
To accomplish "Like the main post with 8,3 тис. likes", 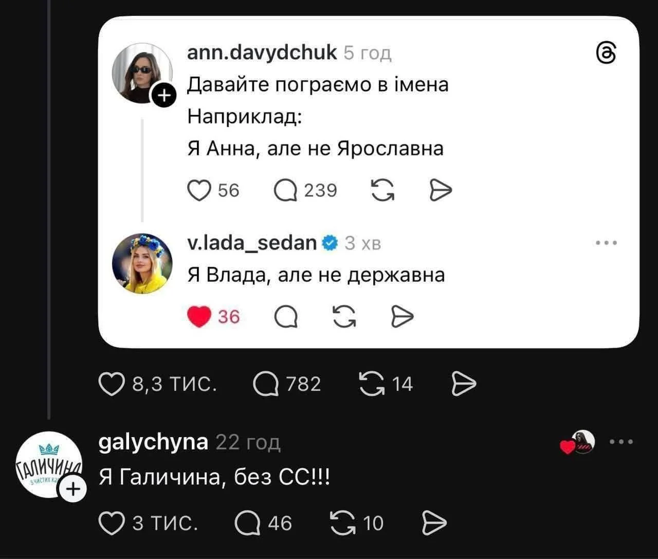I will pyautogui.click(x=112, y=384).
